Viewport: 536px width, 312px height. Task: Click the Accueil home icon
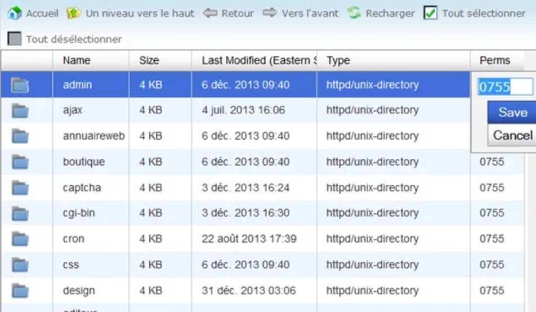15,14
